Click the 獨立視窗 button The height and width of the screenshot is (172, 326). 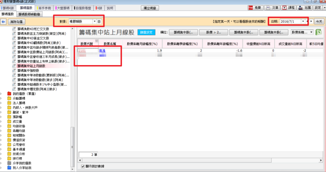click(x=150, y=8)
